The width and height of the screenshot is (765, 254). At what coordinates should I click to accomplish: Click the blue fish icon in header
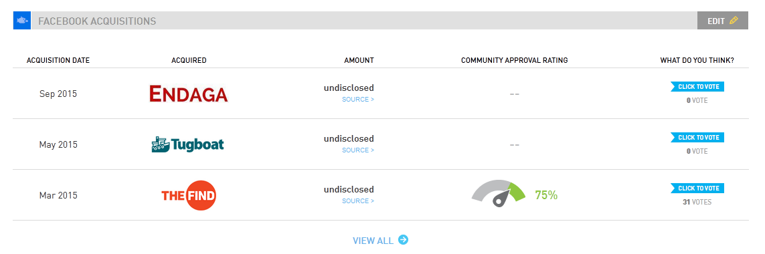click(x=22, y=21)
